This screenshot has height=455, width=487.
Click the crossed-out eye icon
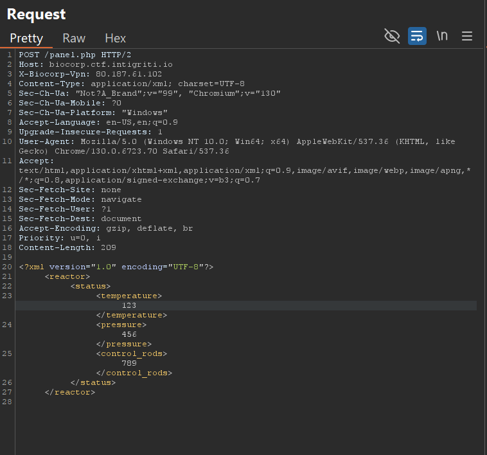pos(391,36)
